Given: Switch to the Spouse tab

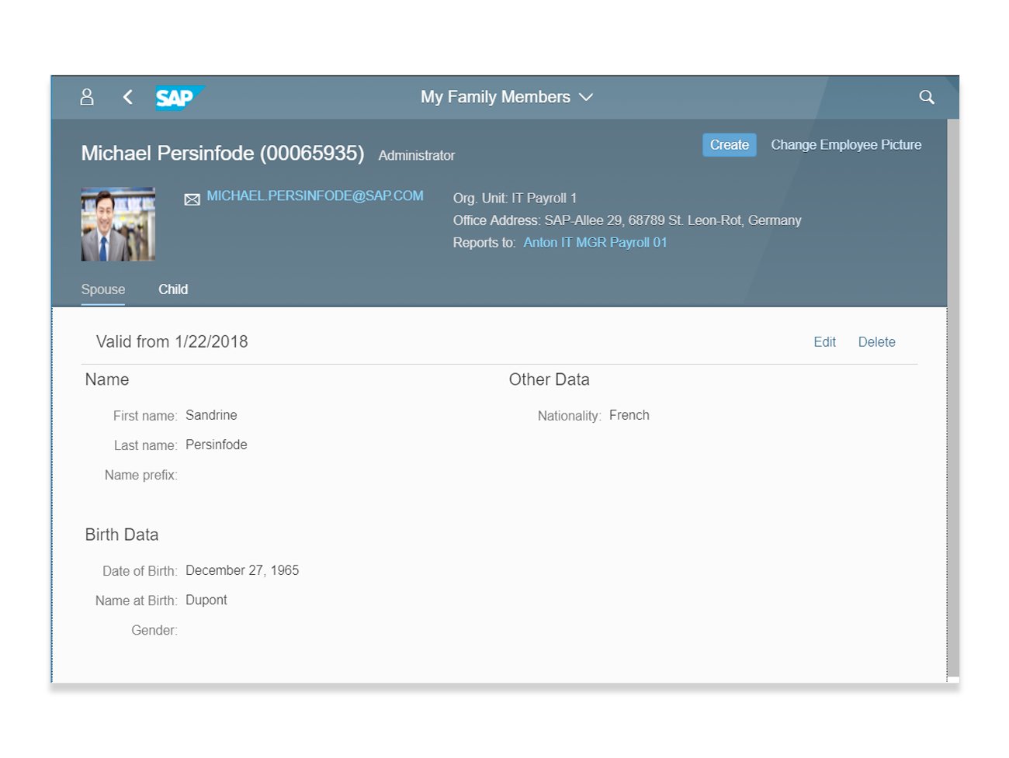Looking at the screenshot, I should click(x=103, y=289).
